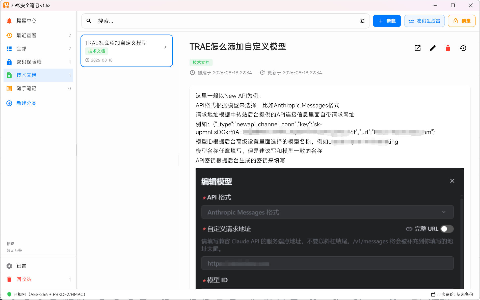This screenshot has height=300, width=480.
Task: Select 密码保险箱 category
Action: [38, 62]
